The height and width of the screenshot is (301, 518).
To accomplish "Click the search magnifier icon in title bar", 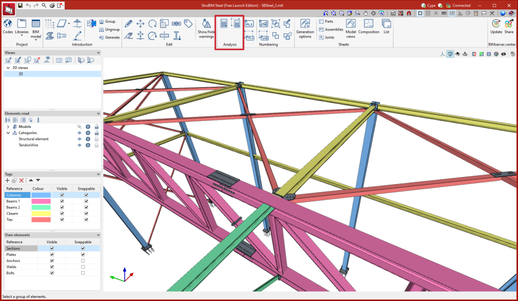I will 44,5.
